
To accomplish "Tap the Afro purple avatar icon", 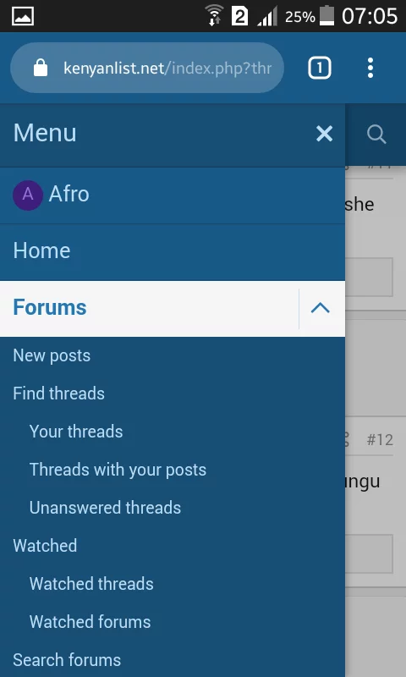I will pos(28,195).
